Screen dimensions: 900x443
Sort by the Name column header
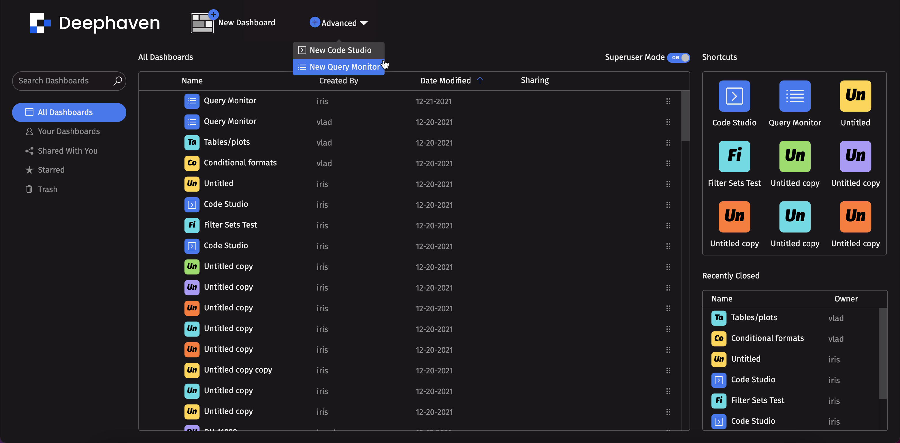tap(192, 81)
